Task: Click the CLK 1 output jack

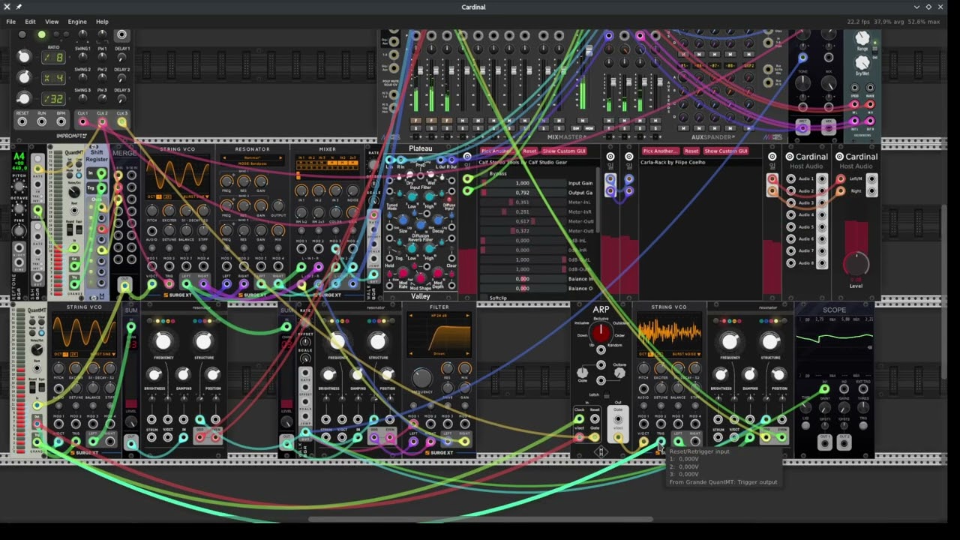Action: pos(82,121)
